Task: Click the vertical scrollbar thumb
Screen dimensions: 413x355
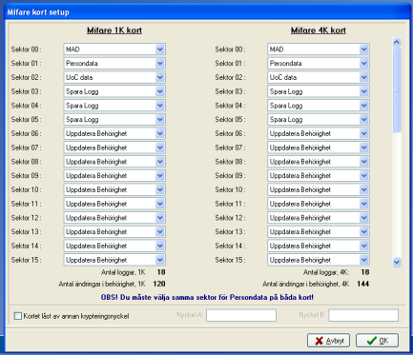Action: [397, 89]
